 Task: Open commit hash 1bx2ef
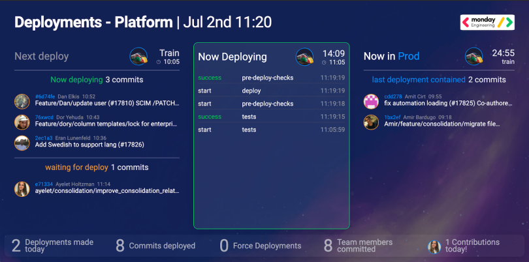point(393,117)
